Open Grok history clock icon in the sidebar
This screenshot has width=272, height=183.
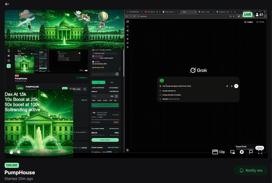(128, 47)
